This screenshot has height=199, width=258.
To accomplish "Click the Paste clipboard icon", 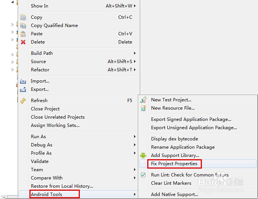I will (23, 34).
